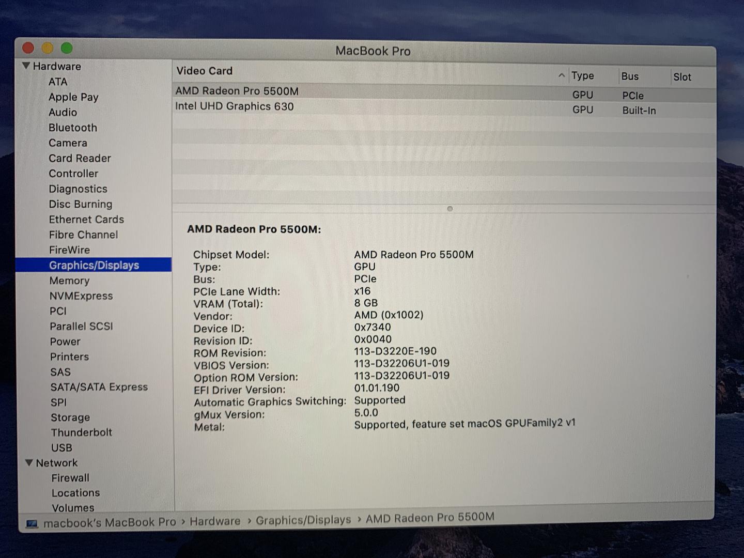Image resolution: width=744 pixels, height=558 pixels.
Task: Select NVMExpress in the sidebar
Action: (81, 296)
